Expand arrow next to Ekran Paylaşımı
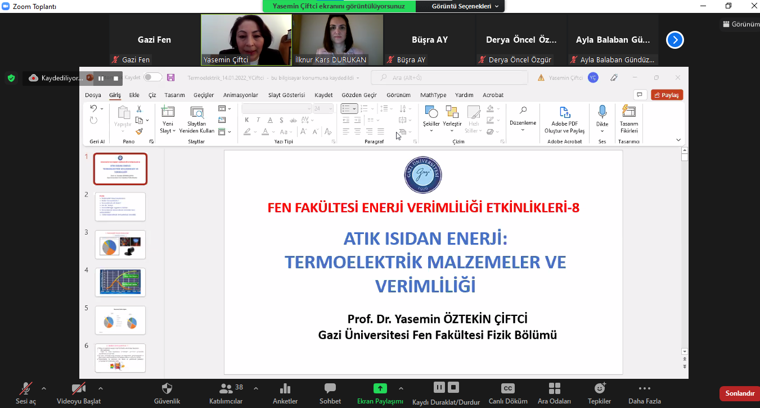The image size is (760, 408). 401,388
